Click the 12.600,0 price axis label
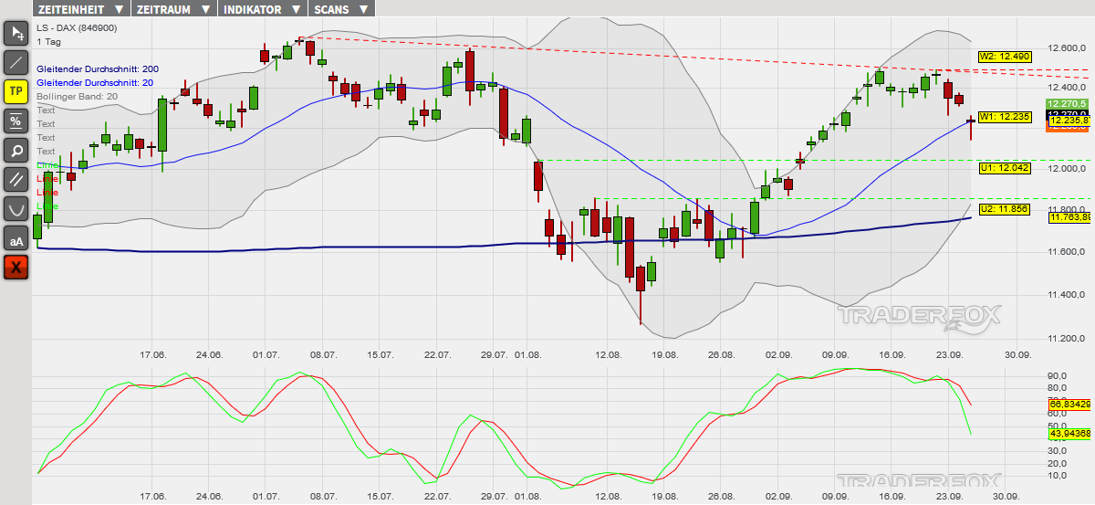 pos(1065,47)
